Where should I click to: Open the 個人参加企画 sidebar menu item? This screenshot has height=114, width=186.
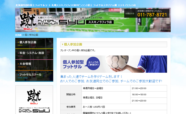(x=34, y=43)
